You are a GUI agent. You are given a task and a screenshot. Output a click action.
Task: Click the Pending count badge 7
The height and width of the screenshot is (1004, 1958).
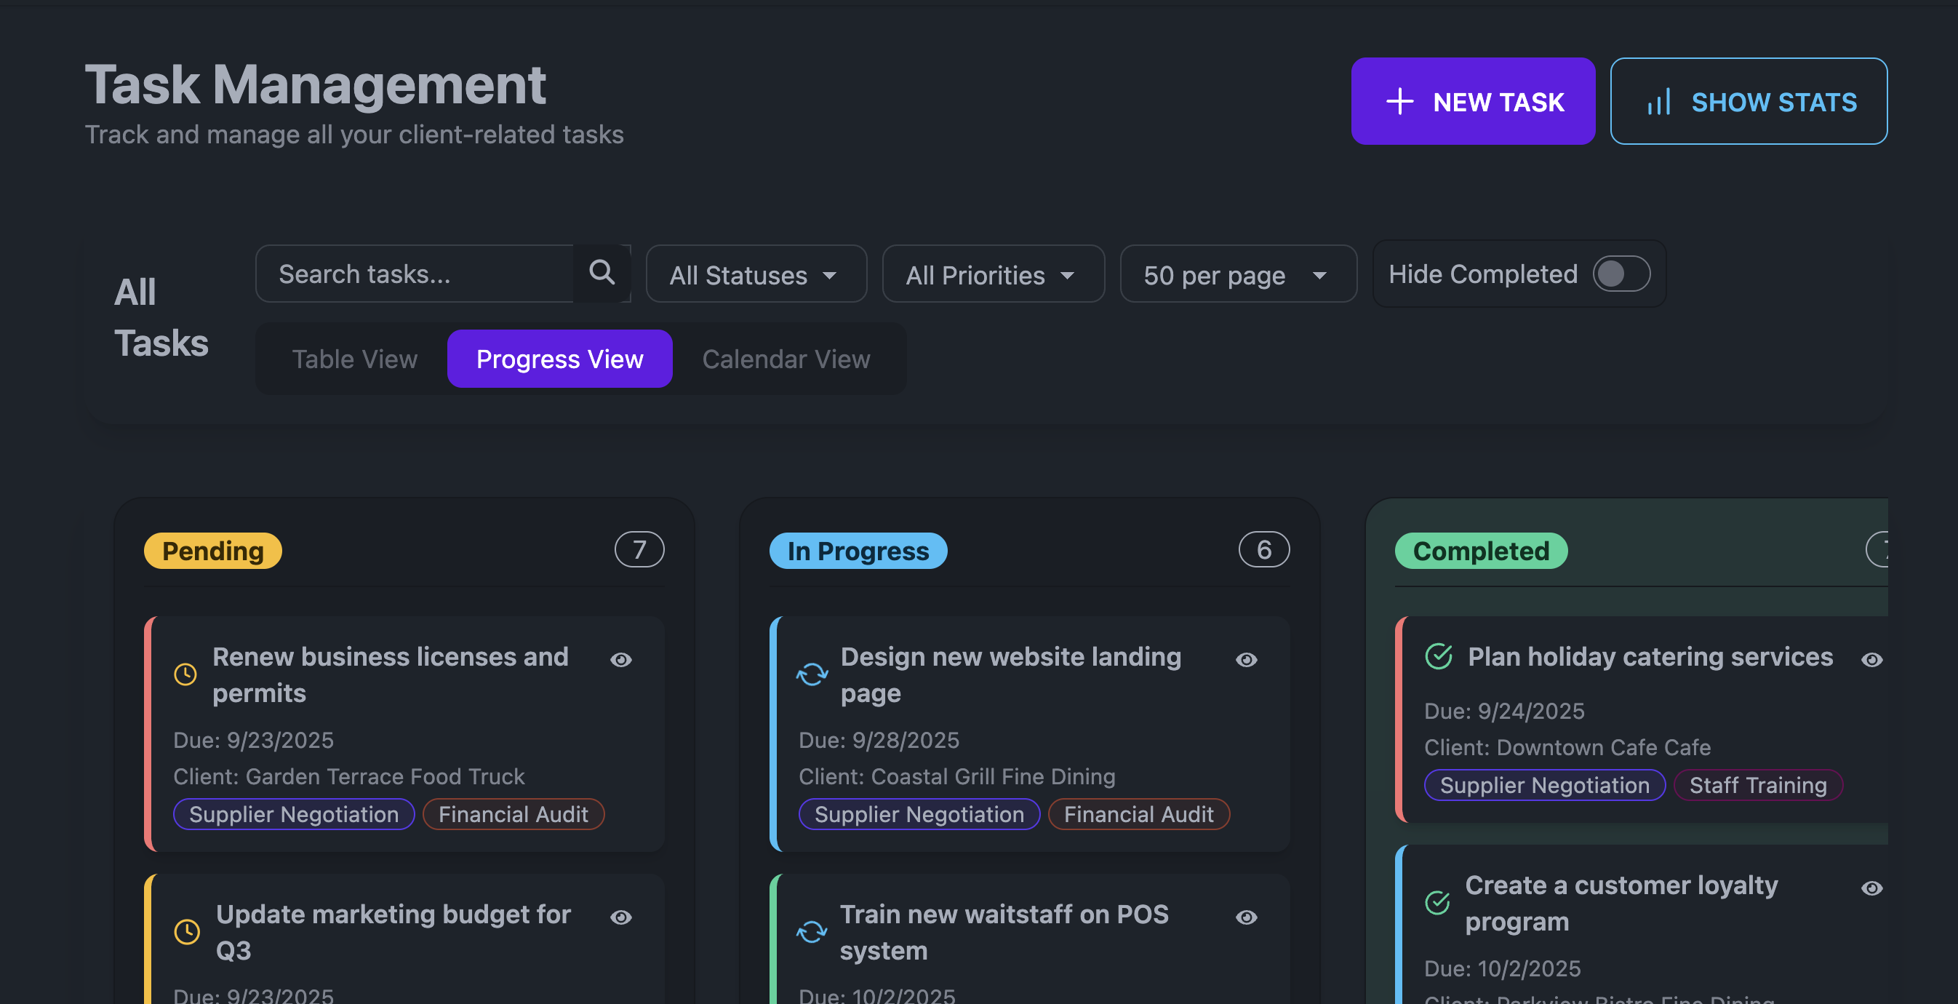639,549
